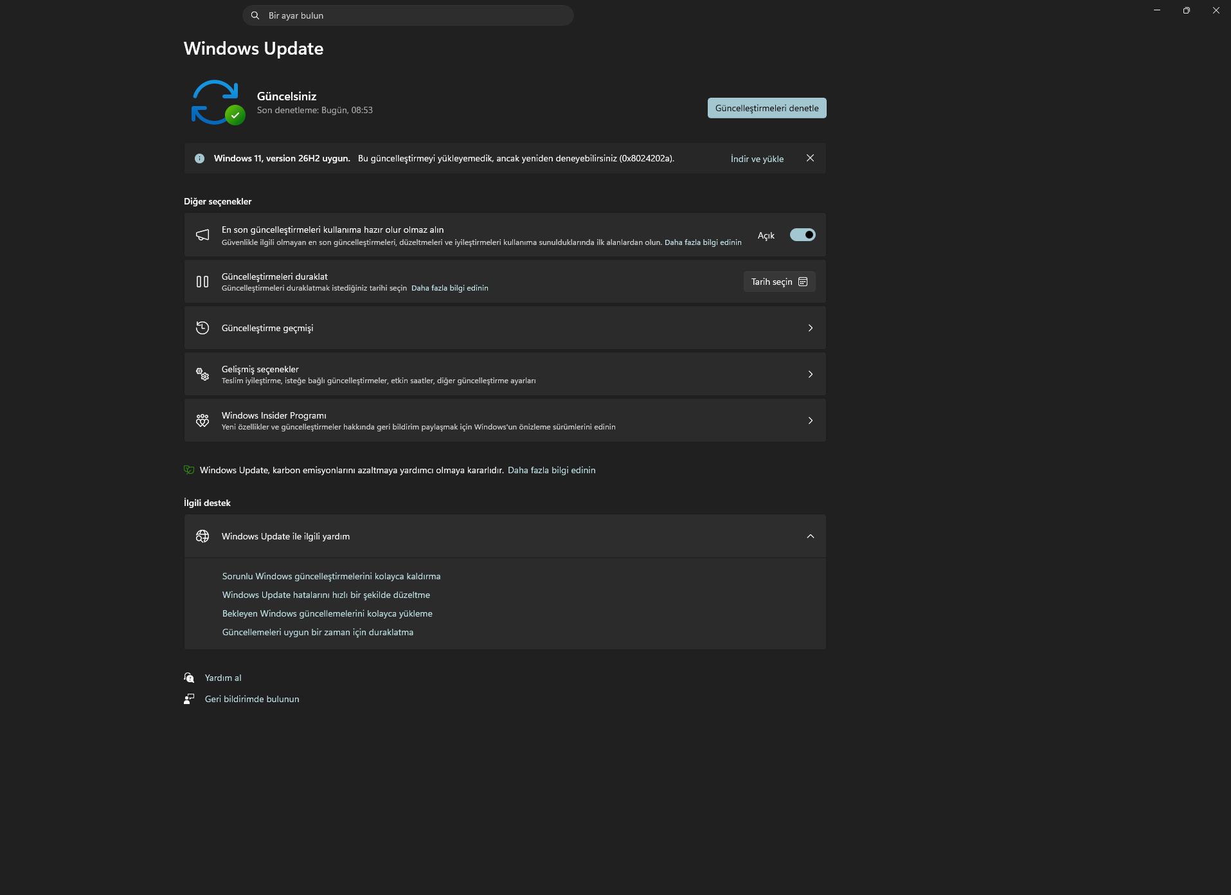
Task: Click Güncelleştirmeleri denetle button
Action: (x=767, y=108)
